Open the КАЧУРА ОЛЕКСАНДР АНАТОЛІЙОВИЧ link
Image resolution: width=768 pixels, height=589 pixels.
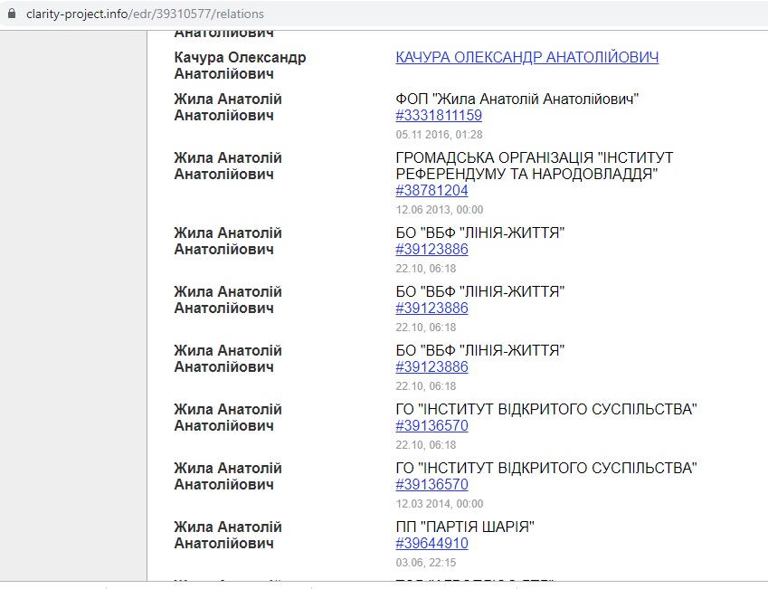(526, 57)
